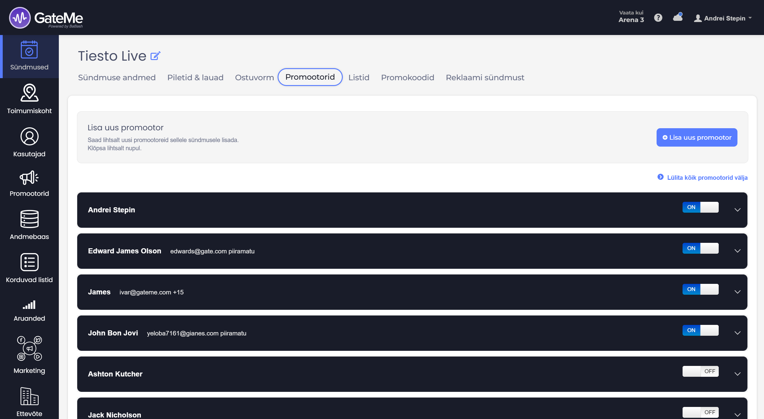764x419 pixels.
Task: Open Kasutajad users icon in sidebar
Action: coord(29,137)
